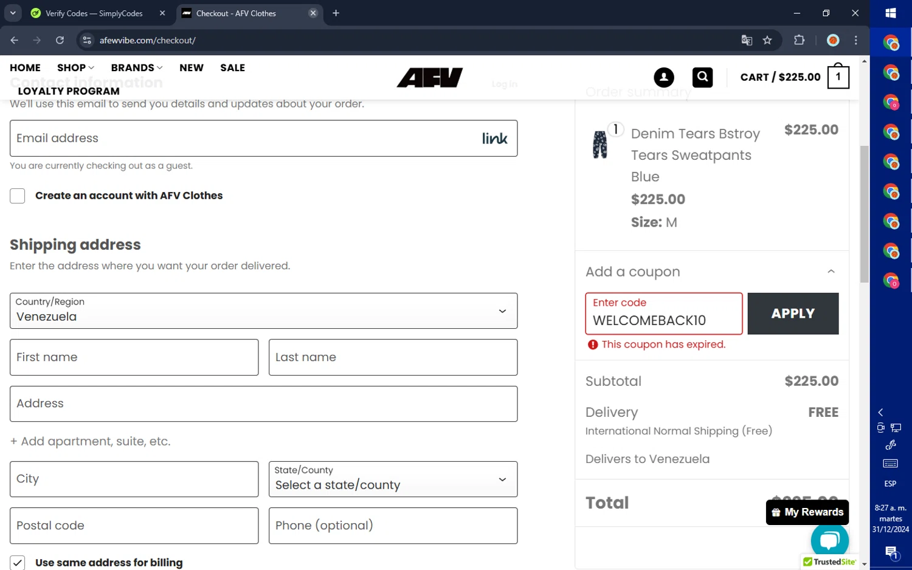Click the Denim Tears sweatpants thumbnail
The width and height of the screenshot is (912, 570).
tap(600, 145)
